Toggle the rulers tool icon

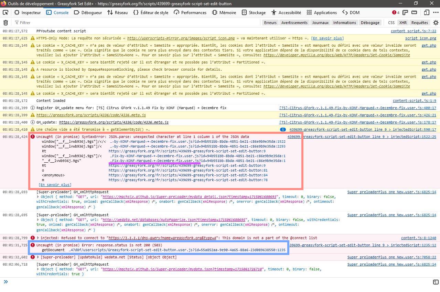(x=405, y=12)
